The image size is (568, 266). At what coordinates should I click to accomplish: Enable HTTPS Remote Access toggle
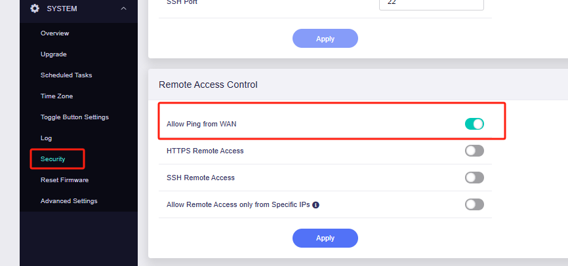coord(474,151)
